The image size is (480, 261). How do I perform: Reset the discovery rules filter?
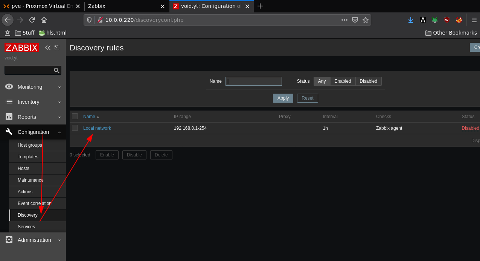[x=308, y=98]
